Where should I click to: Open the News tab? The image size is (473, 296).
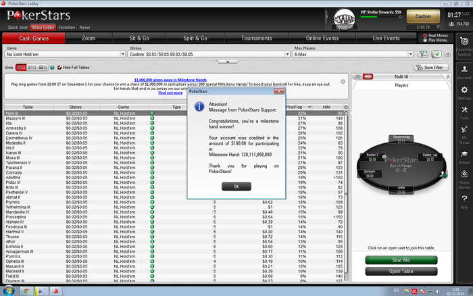pos(84,28)
